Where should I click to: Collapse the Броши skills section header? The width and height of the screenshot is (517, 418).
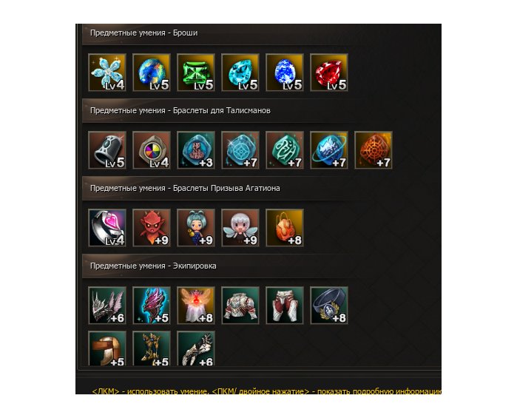[x=217, y=33]
